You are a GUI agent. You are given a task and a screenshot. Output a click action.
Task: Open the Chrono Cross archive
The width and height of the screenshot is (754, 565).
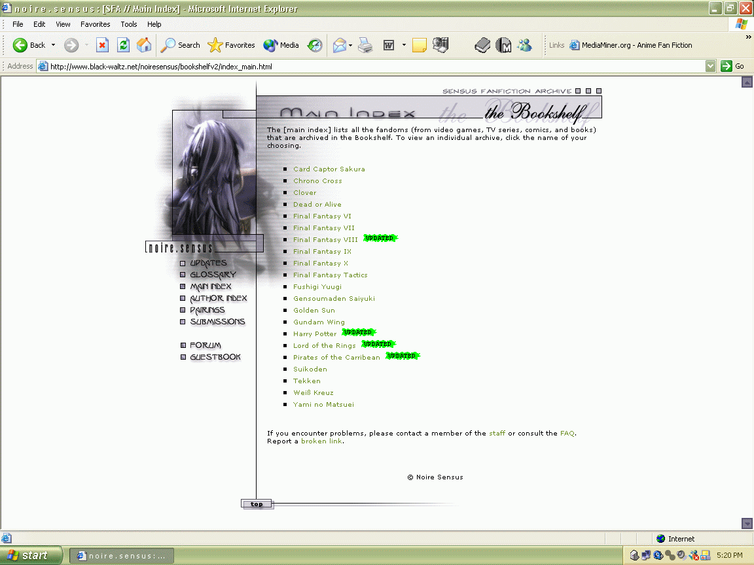(x=317, y=180)
